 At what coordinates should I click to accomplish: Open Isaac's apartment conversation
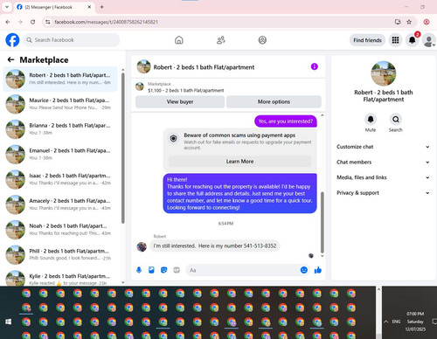pos(60,179)
